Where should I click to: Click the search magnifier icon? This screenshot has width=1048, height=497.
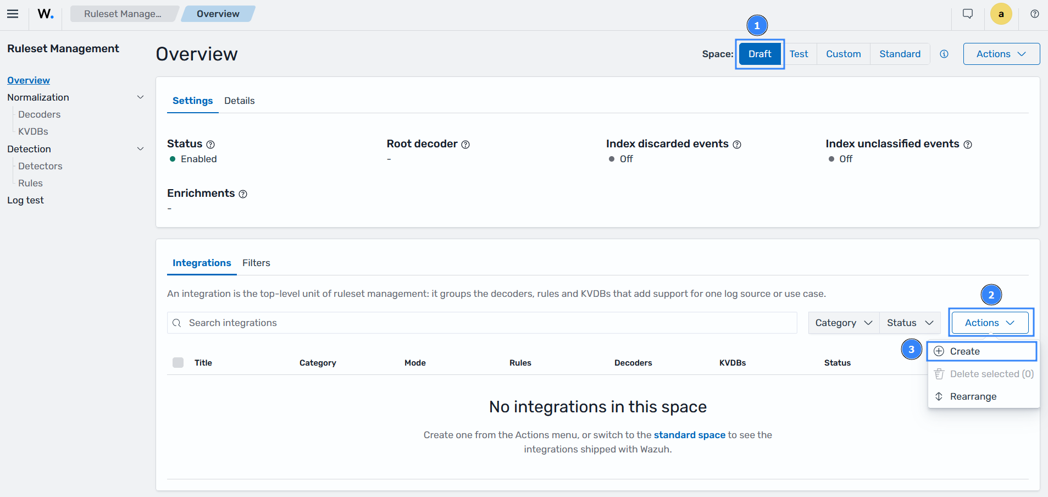[x=176, y=323]
